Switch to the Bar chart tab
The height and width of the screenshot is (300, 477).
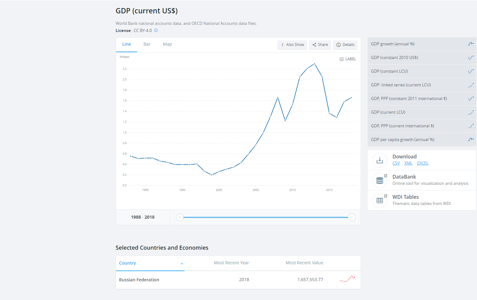click(147, 44)
